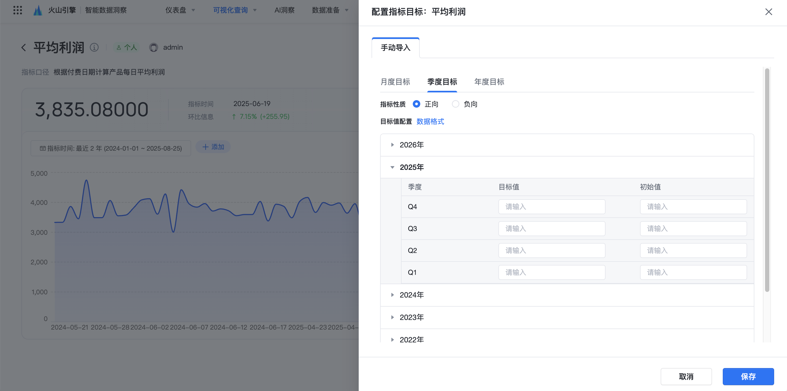The height and width of the screenshot is (391, 787).
Task: Click the calendar icon in 指标时间 filter
Action: pyautogui.click(x=43, y=148)
